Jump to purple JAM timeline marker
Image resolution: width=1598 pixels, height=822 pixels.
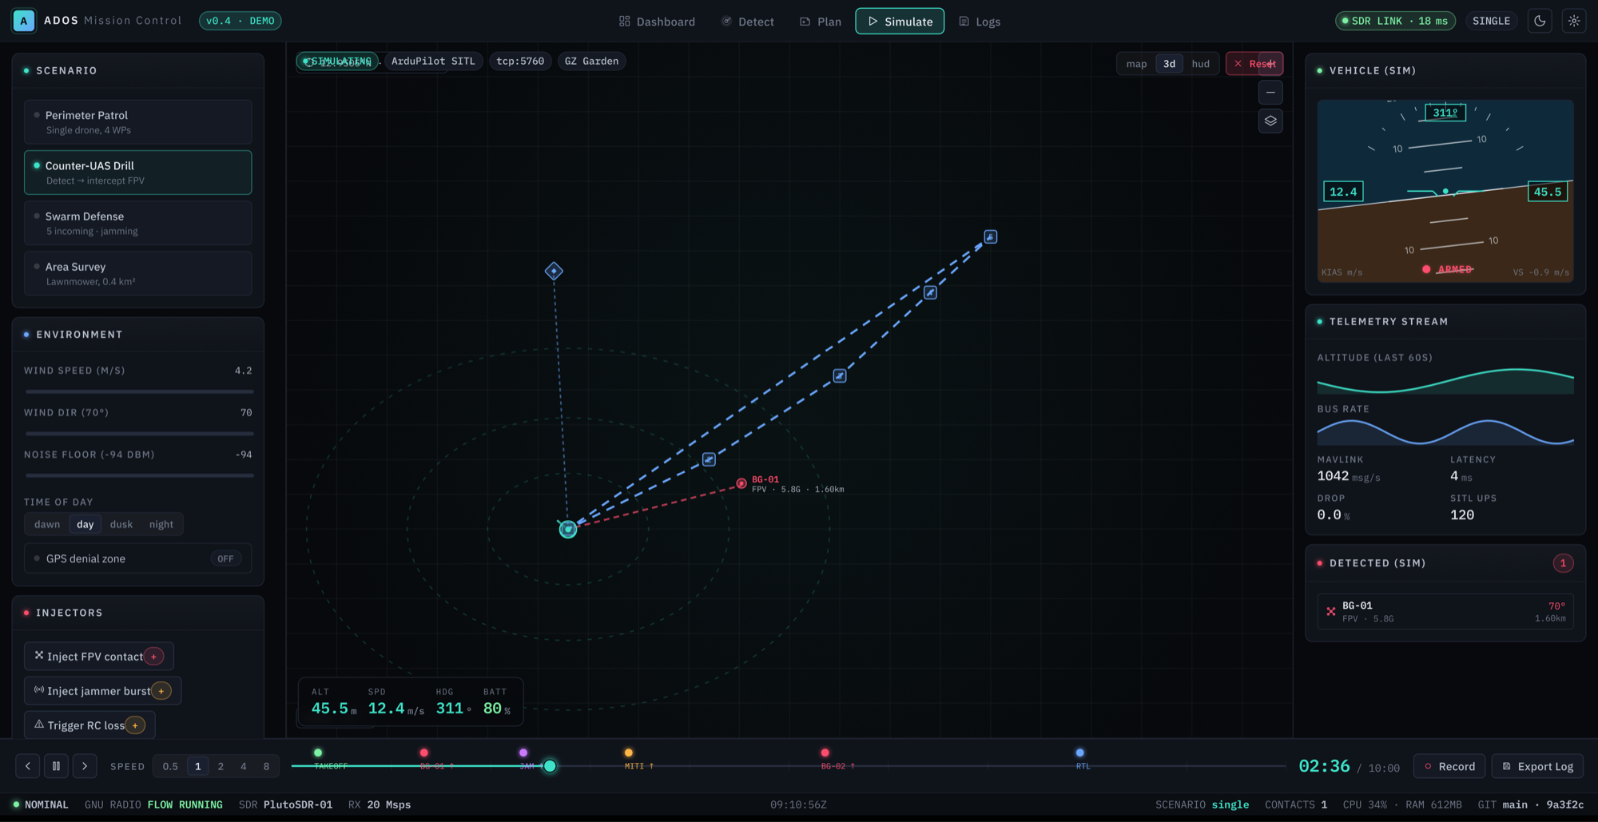pos(523,753)
